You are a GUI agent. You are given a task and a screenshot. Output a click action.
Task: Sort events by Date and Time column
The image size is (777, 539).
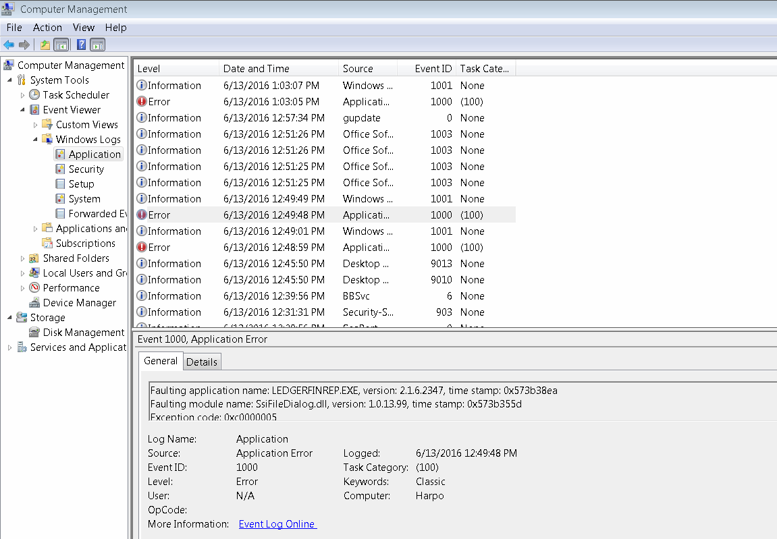(257, 69)
